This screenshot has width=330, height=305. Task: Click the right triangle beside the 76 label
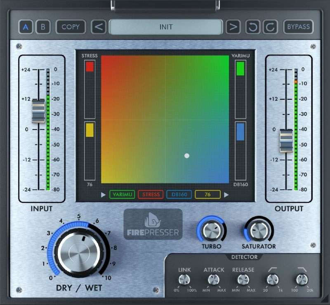click(226, 194)
